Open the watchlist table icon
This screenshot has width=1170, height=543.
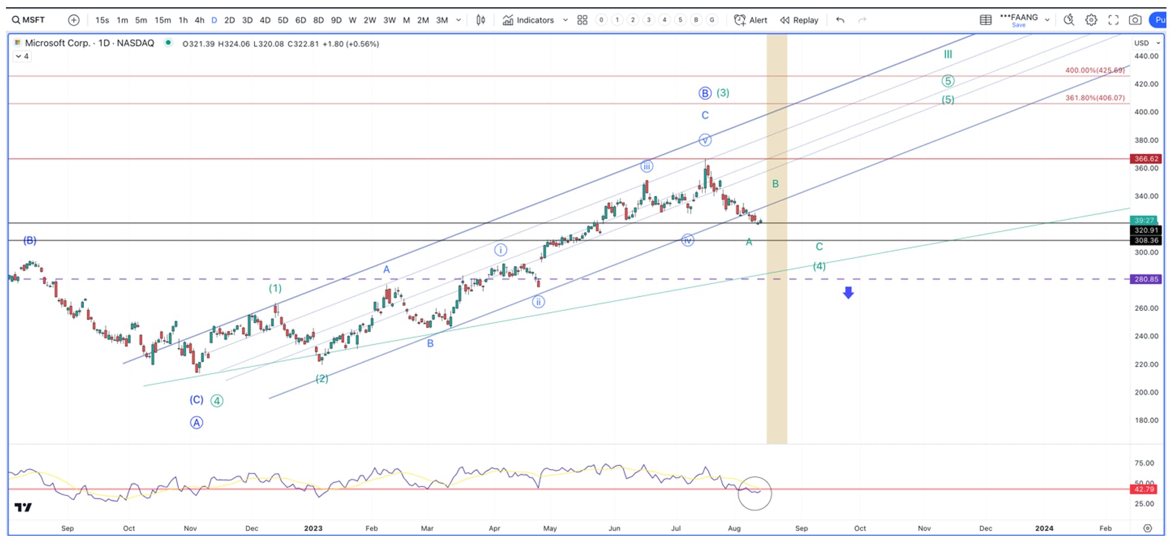click(x=986, y=20)
